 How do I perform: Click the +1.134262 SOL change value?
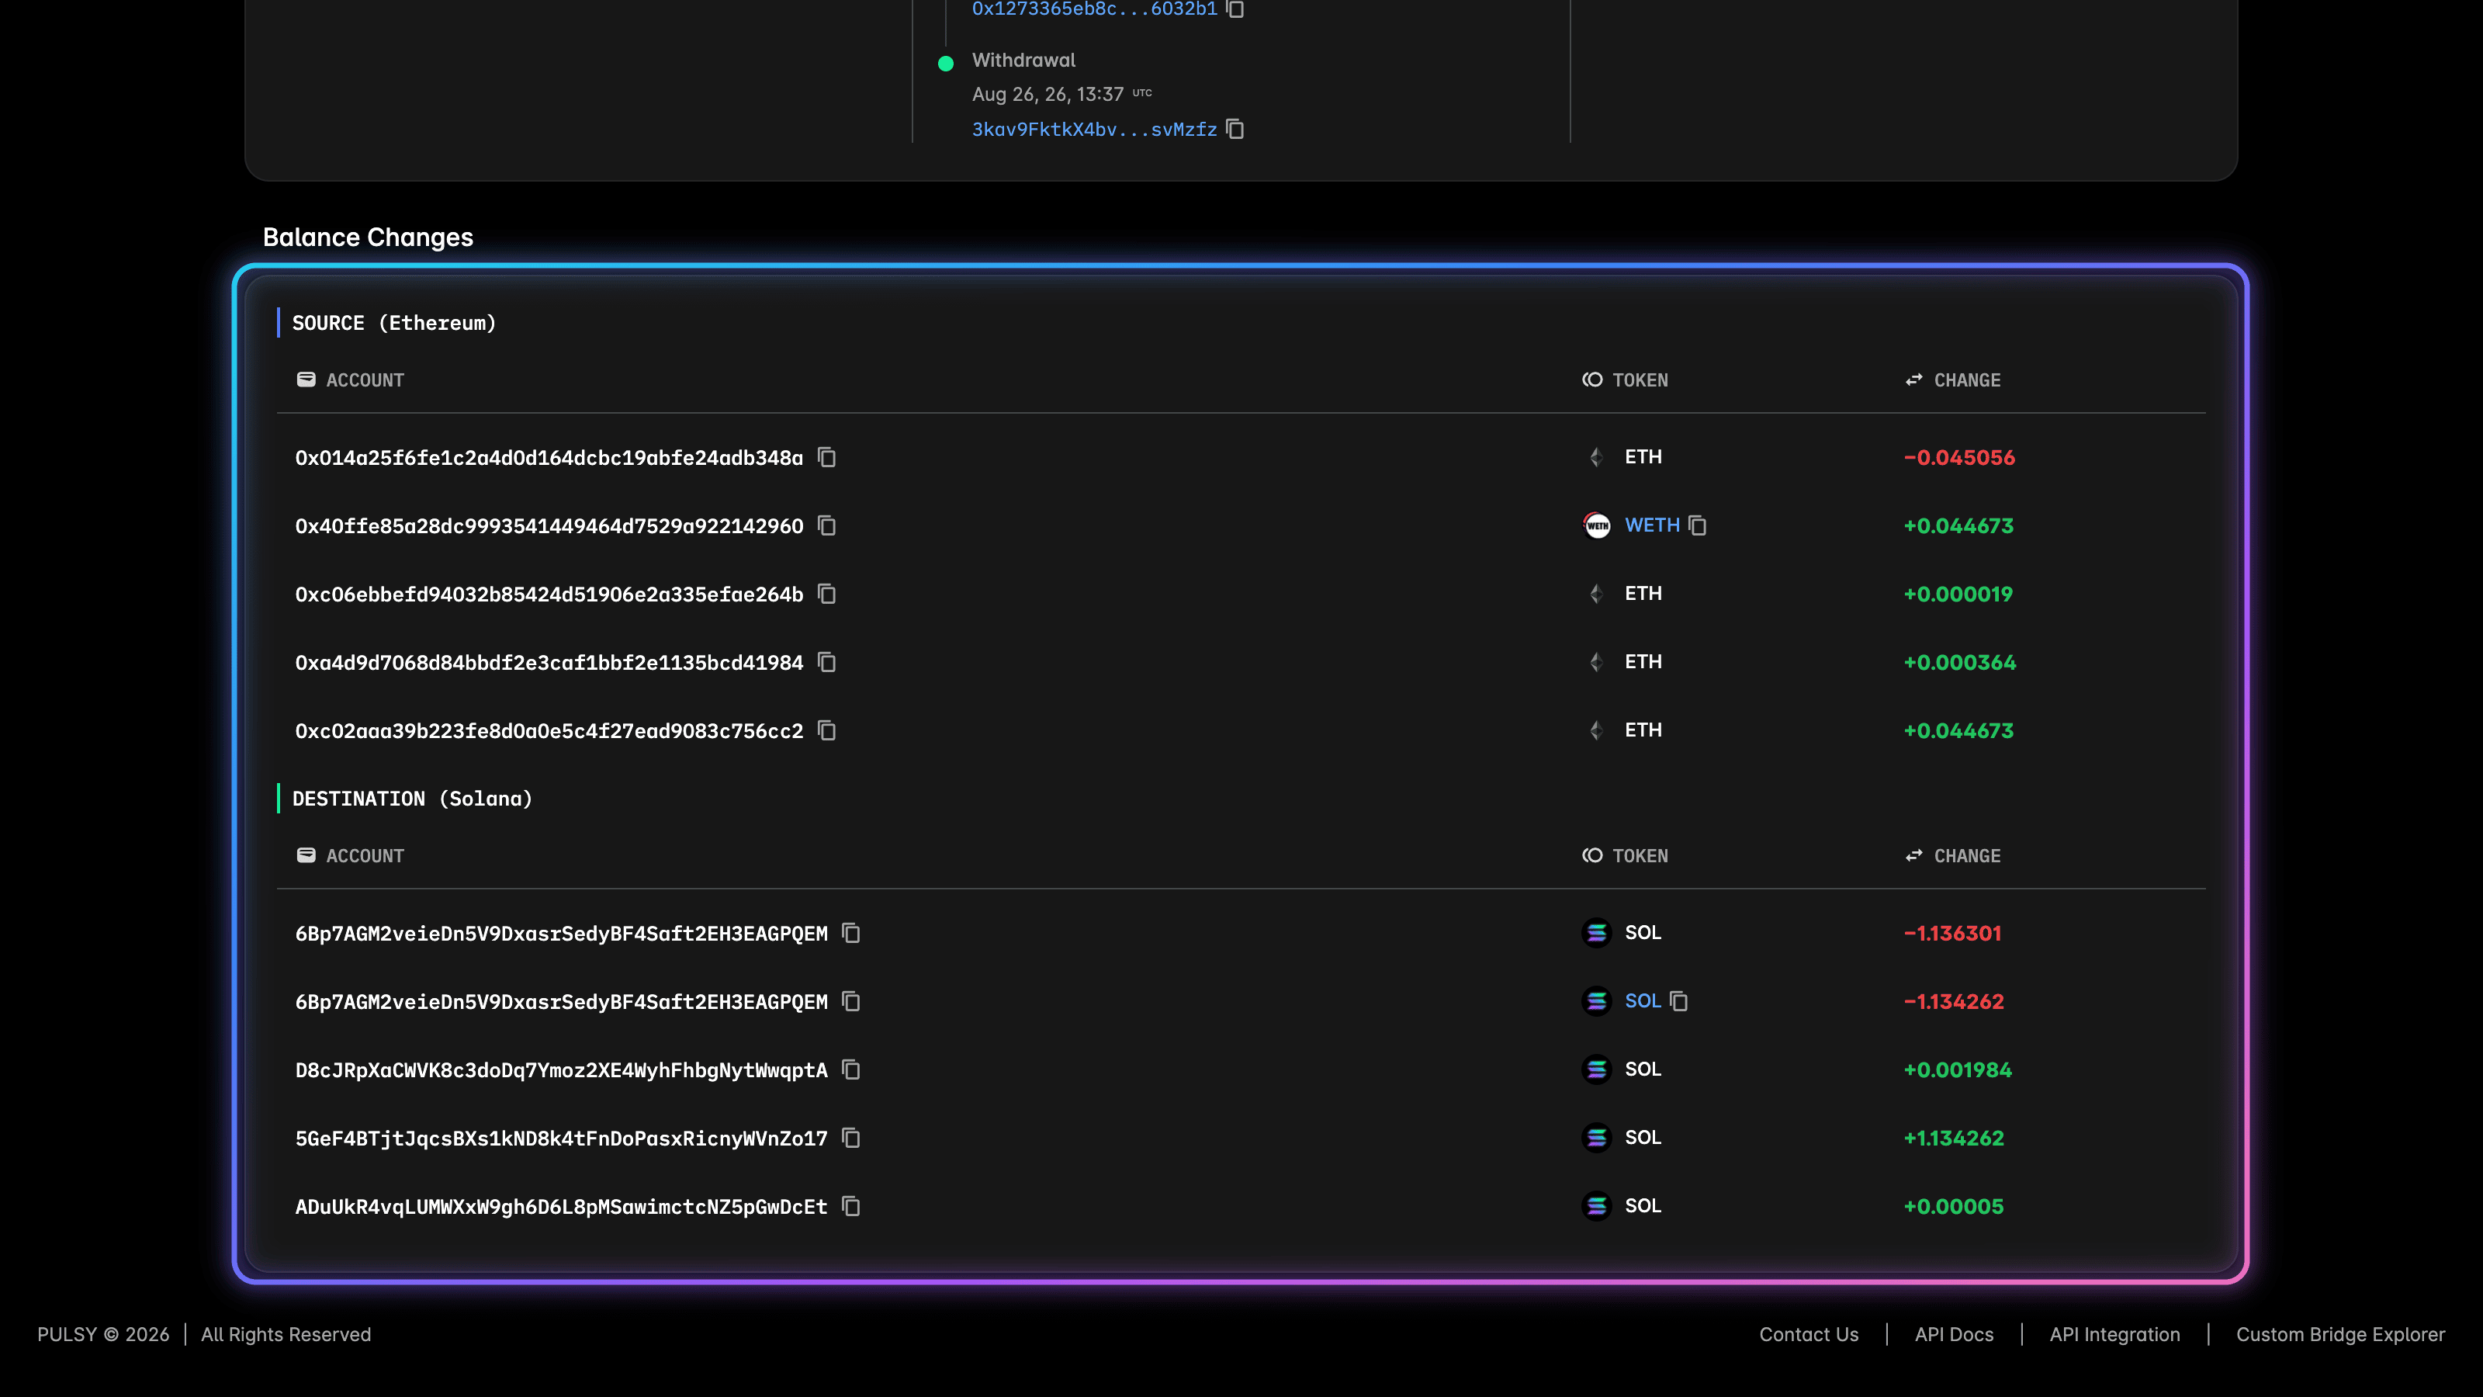[x=1954, y=1139]
